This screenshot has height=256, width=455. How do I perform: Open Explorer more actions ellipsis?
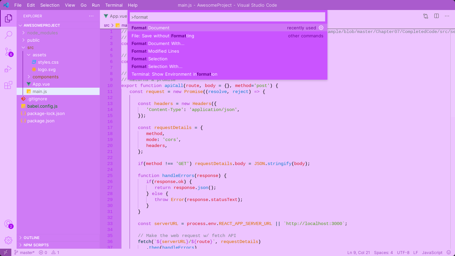point(91,16)
